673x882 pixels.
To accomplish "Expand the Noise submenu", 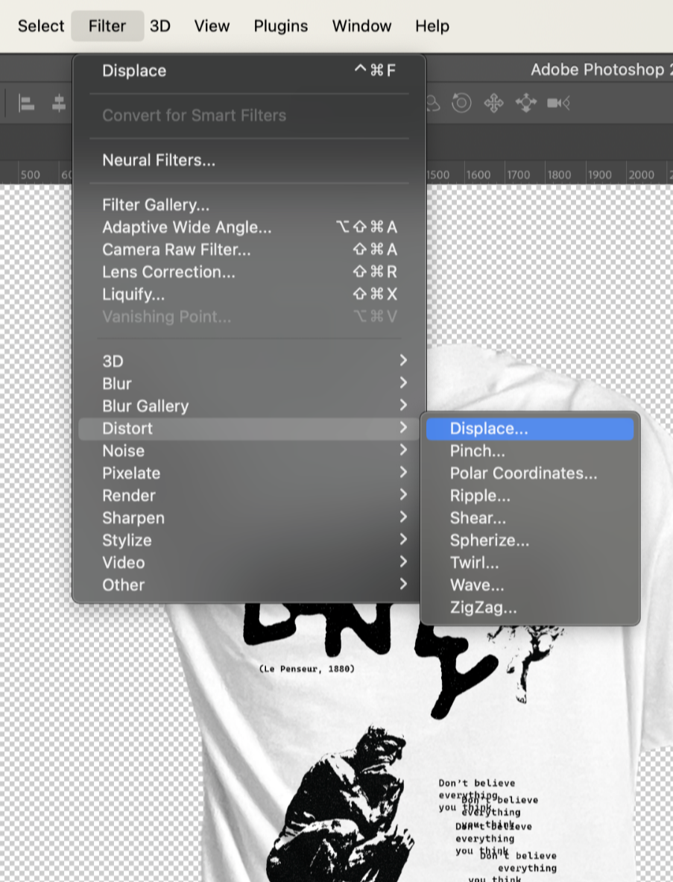I will coord(249,451).
